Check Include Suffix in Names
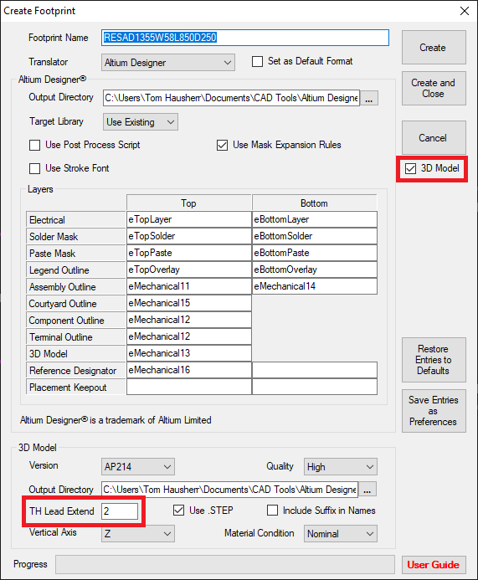Screen dimensions: 478x580 point(272,511)
